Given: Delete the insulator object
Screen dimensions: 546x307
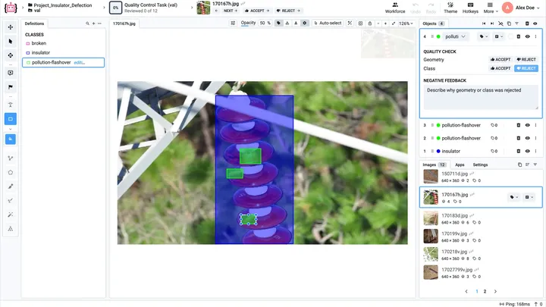Looking at the screenshot, I should [518, 151].
